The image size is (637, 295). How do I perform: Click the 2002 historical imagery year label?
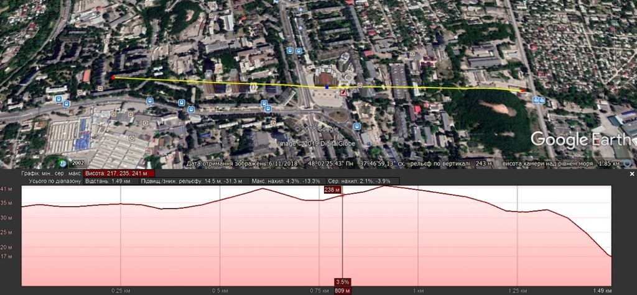pyautogui.click(x=78, y=163)
